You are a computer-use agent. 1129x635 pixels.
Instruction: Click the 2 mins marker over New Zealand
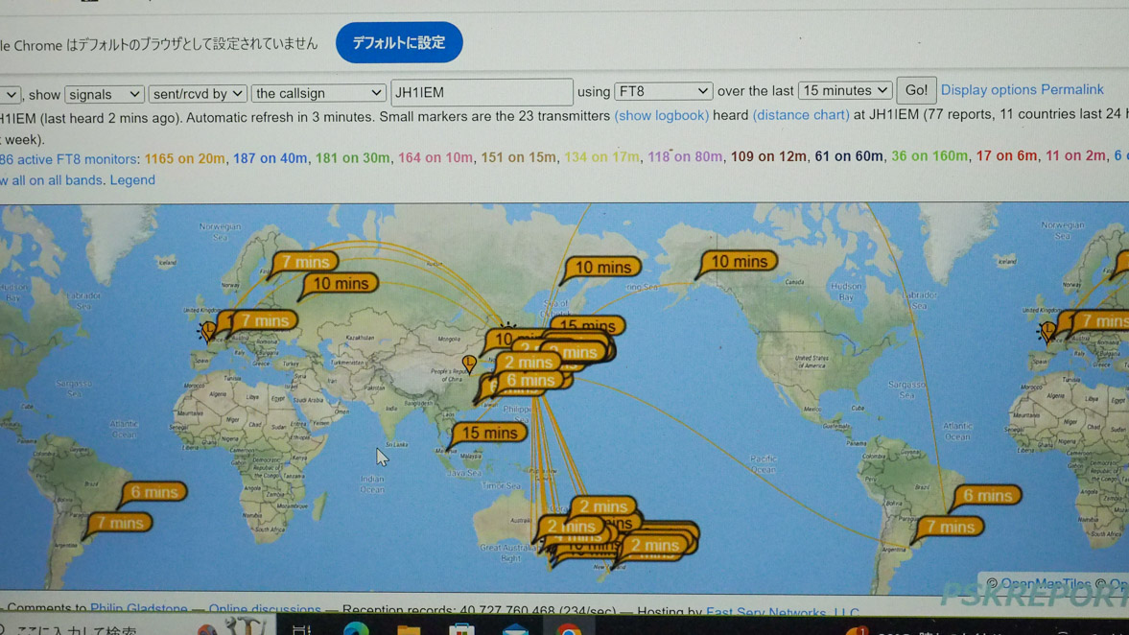pos(654,546)
